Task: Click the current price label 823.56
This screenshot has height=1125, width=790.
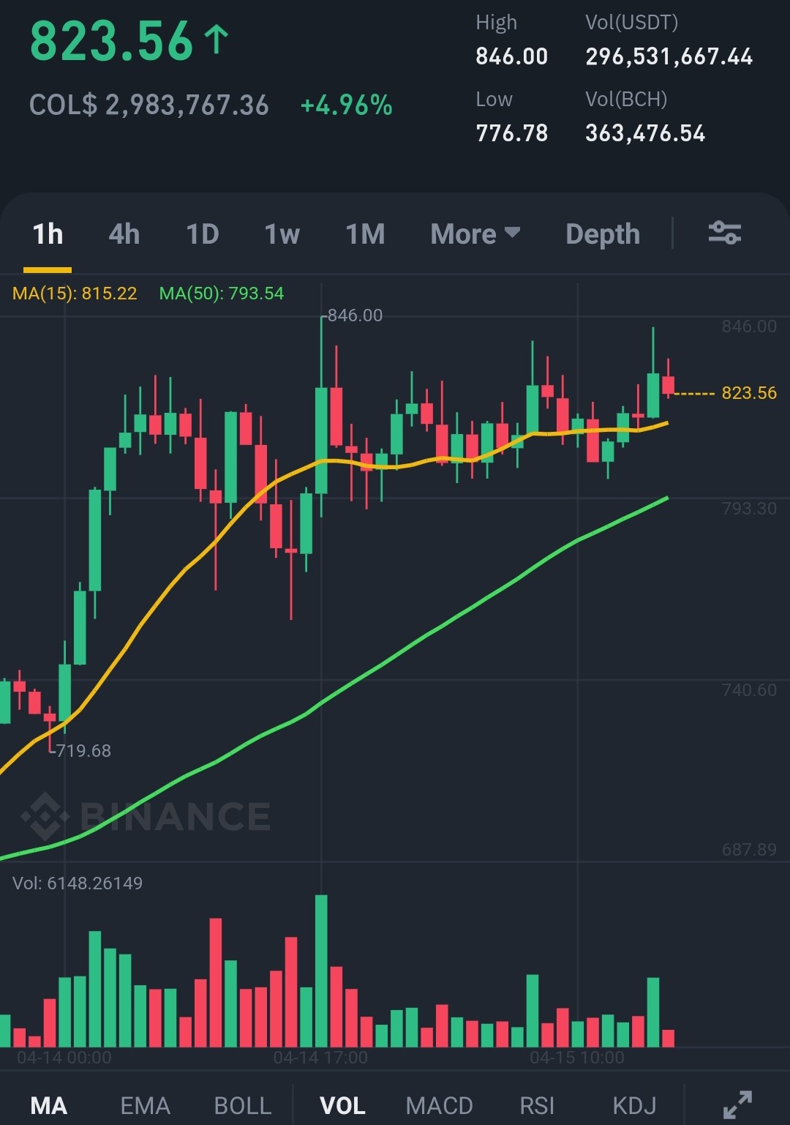Action: pos(749,393)
